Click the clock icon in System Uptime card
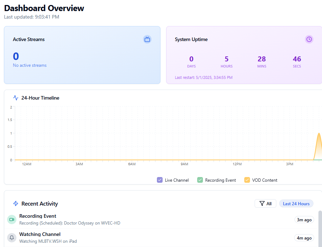Viewport: 322px width, 247px height. coord(309,39)
